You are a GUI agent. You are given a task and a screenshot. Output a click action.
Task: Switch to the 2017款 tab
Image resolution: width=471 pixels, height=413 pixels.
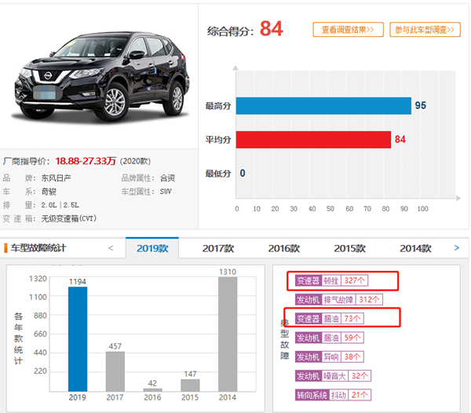(x=218, y=248)
